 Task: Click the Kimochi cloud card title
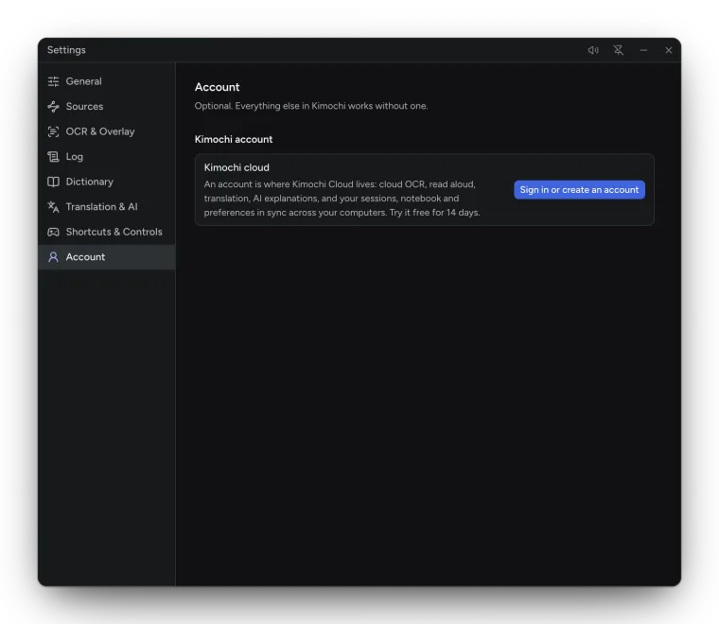237,167
